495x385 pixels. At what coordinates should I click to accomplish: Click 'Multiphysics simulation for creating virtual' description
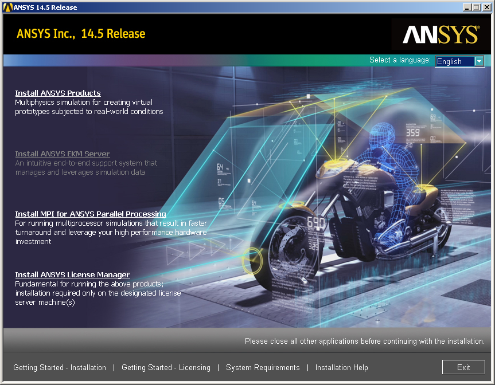pos(89,107)
